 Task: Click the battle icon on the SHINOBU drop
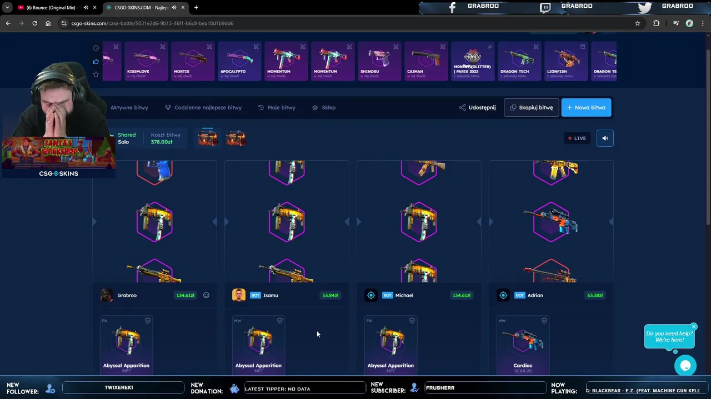[x=396, y=47]
